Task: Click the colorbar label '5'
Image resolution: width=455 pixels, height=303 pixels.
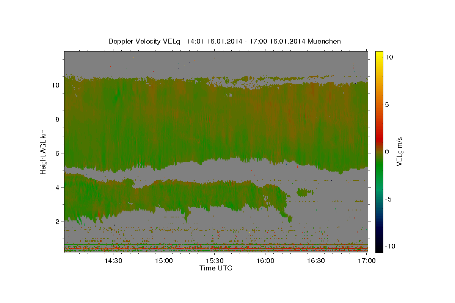Action: coord(387,104)
